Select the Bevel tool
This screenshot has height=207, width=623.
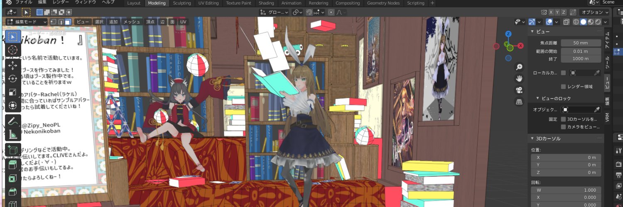(13, 192)
